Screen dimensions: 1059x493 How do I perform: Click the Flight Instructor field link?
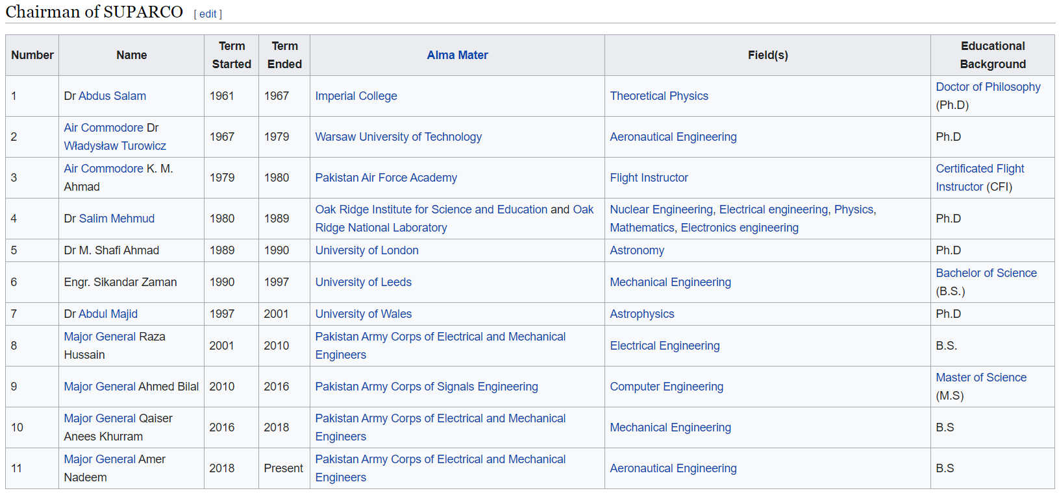pyautogui.click(x=649, y=178)
